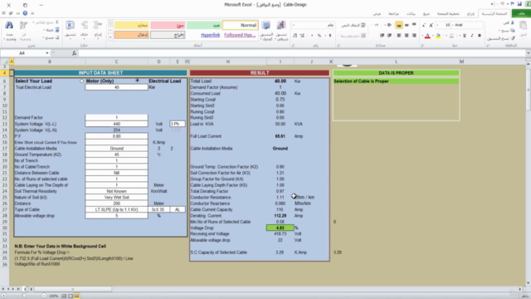Click the Paste clipboard icon
This screenshot has width=531, height=299.
(x=524, y=26)
